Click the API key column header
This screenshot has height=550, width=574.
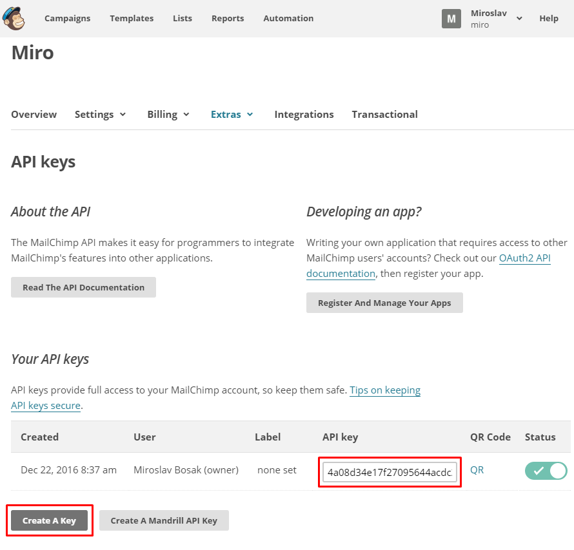(x=340, y=437)
